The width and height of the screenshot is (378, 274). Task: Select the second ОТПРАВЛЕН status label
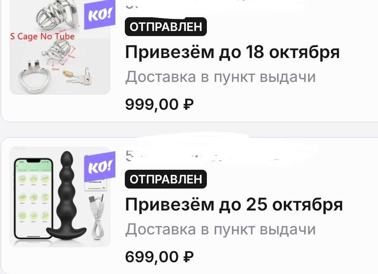click(166, 179)
